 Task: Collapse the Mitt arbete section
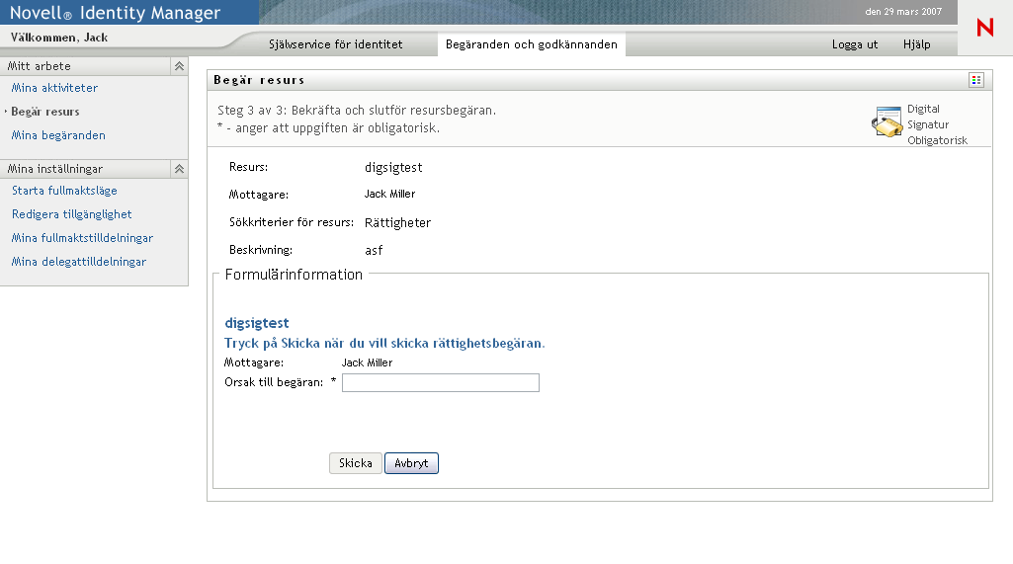click(x=179, y=66)
